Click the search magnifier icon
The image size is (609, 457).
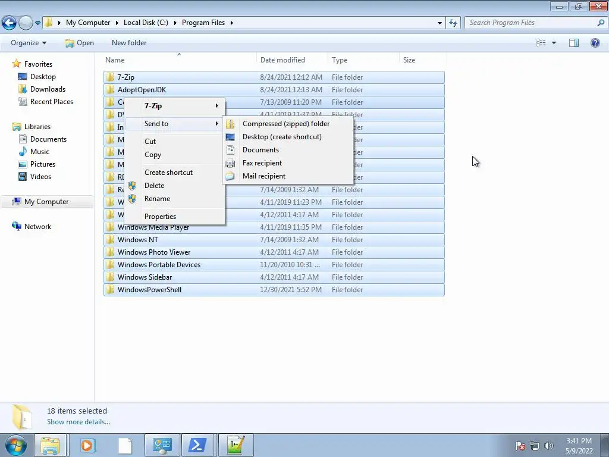(601, 23)
